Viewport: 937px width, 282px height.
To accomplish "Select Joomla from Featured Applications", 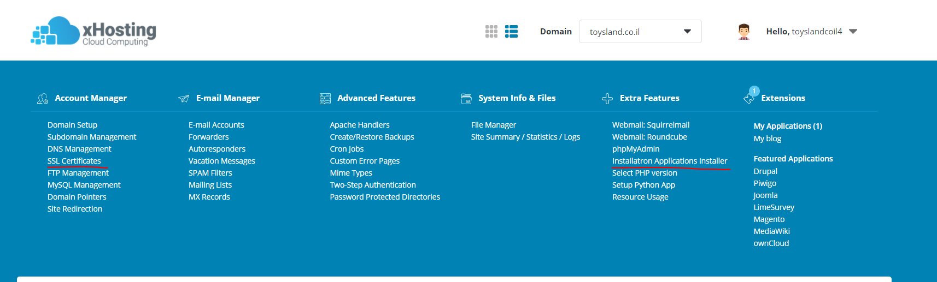I will pos(765,195).
